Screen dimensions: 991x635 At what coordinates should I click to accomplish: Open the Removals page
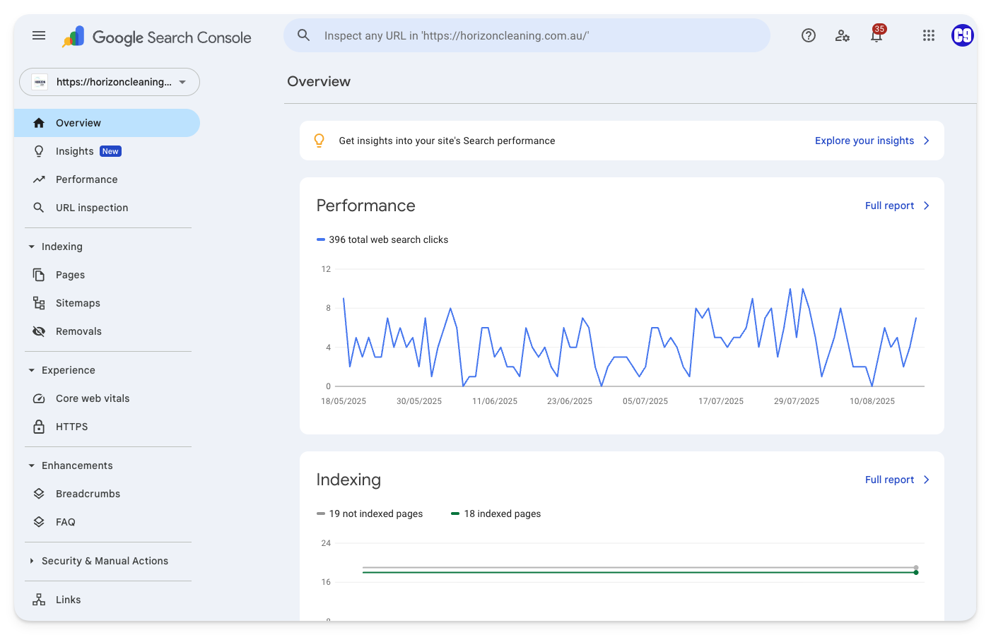(x=78, y=331)
